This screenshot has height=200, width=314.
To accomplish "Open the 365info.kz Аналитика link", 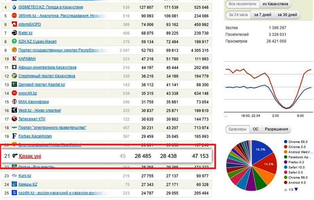I will pos(62,16).
